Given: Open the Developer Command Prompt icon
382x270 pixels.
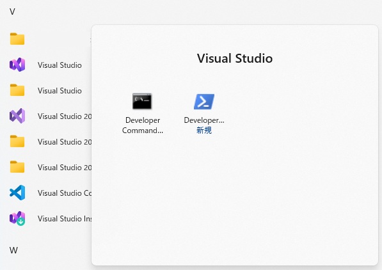Looking at the screenshot, I should tap(142, 101).
